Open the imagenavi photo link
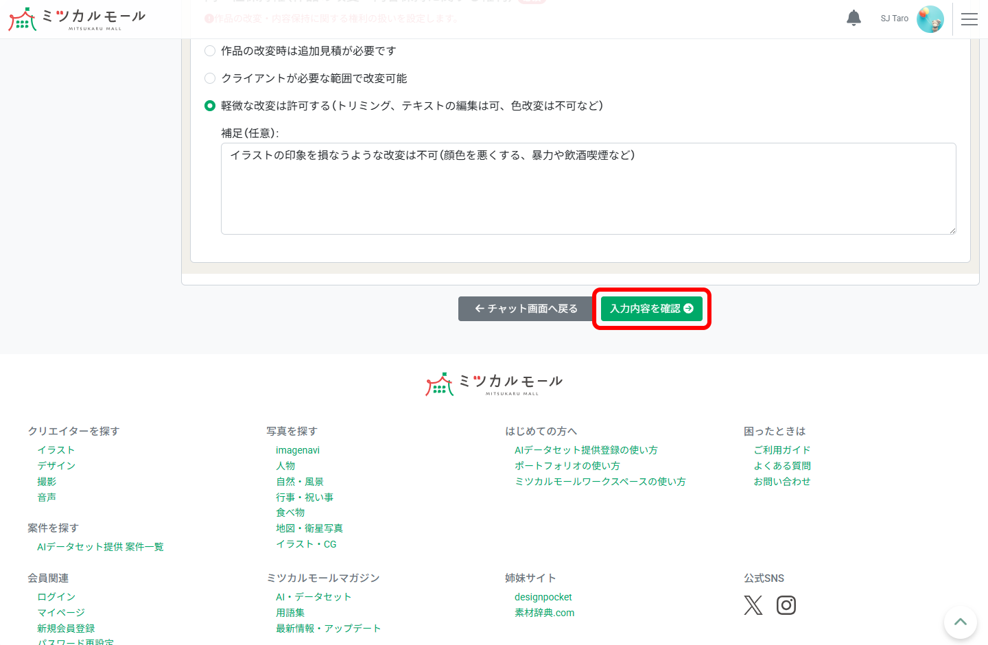Screen dimensions: 988x645 click(x=298, y=449)
